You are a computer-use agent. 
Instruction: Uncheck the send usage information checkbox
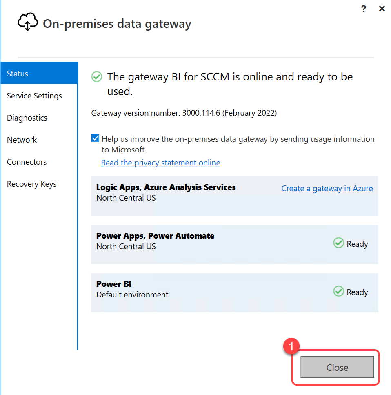pyautogui.click(x=95, y=139)
